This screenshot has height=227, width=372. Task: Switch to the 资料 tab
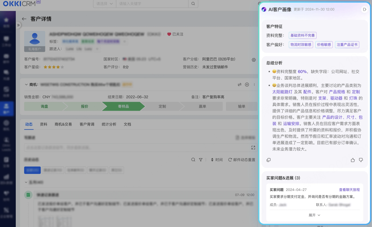click(44, 124)
